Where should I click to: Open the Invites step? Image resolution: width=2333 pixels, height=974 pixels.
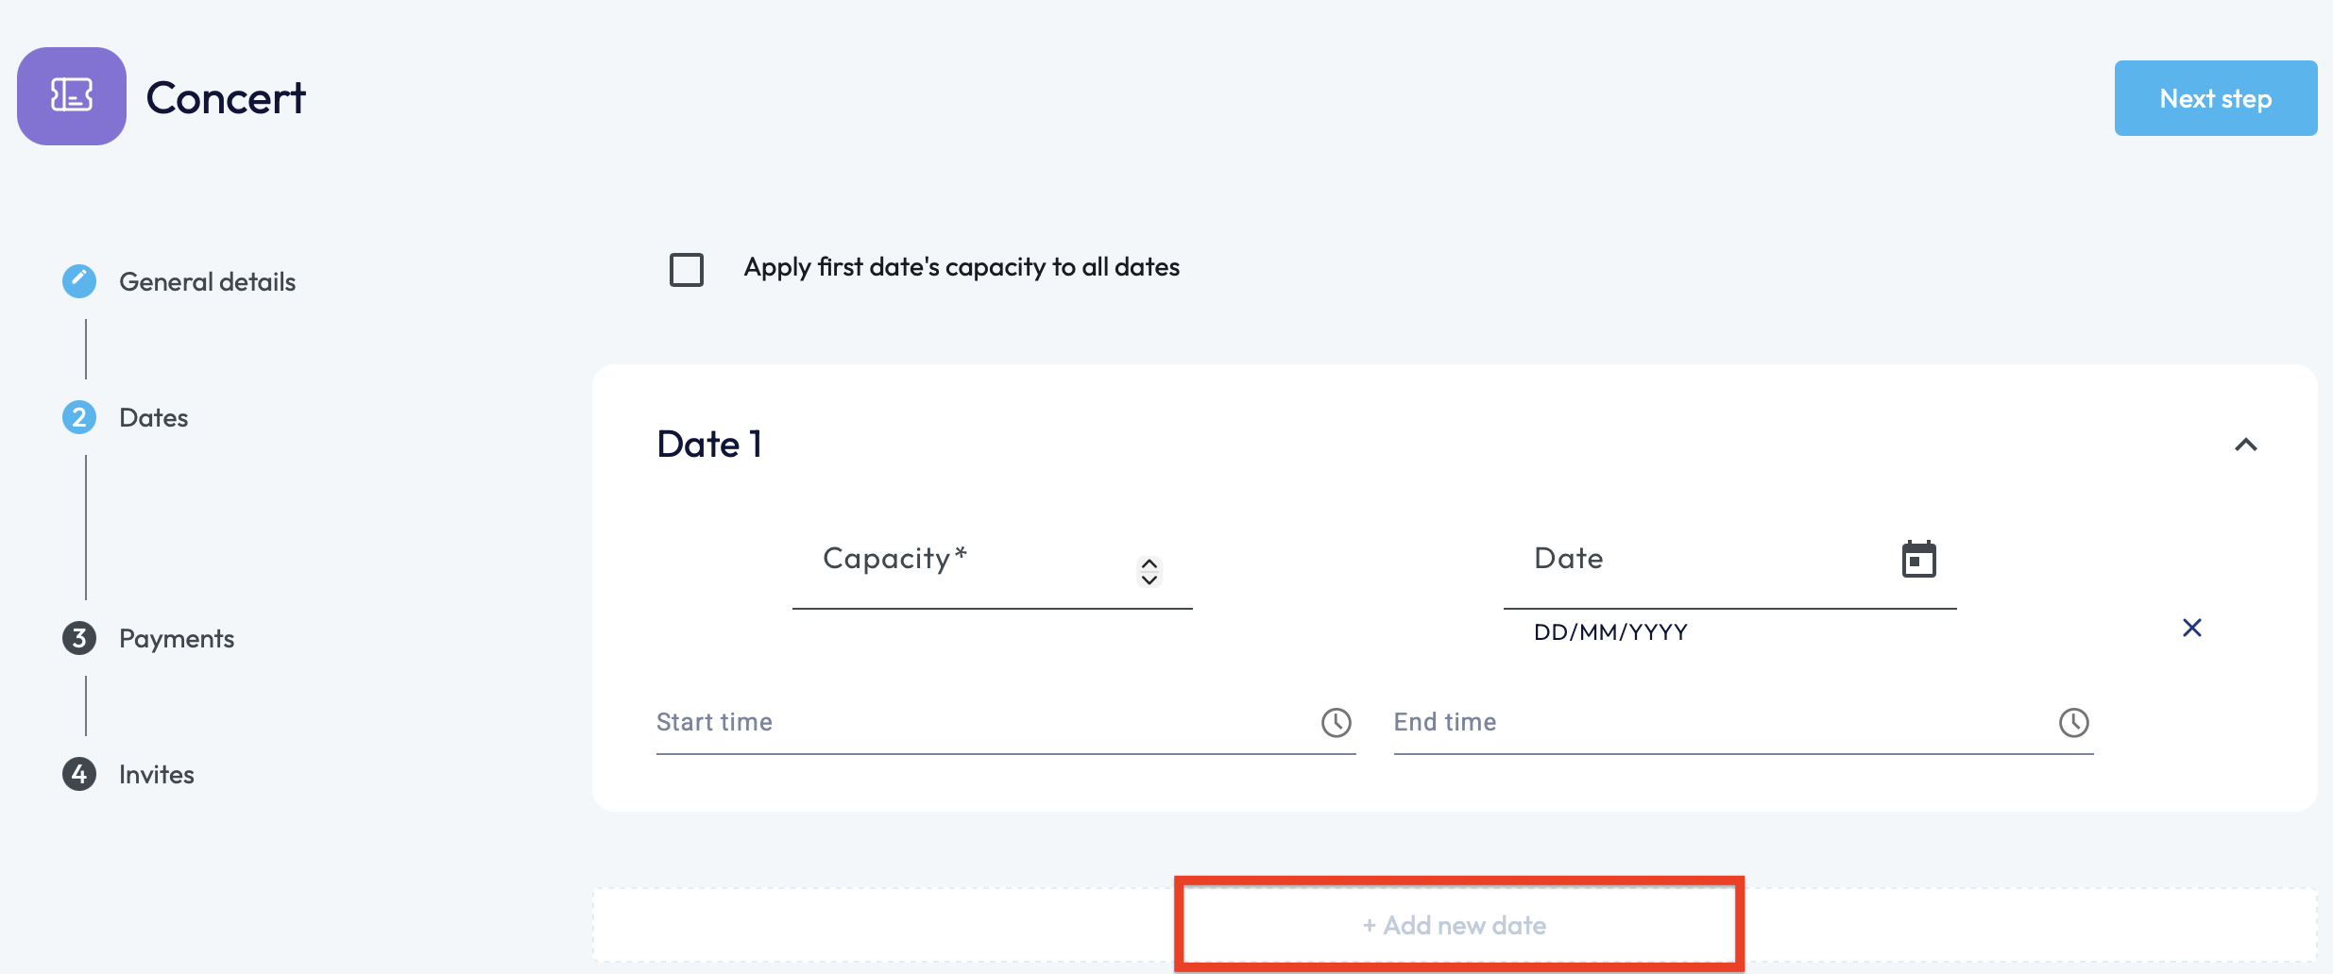(x=157, y=774)
